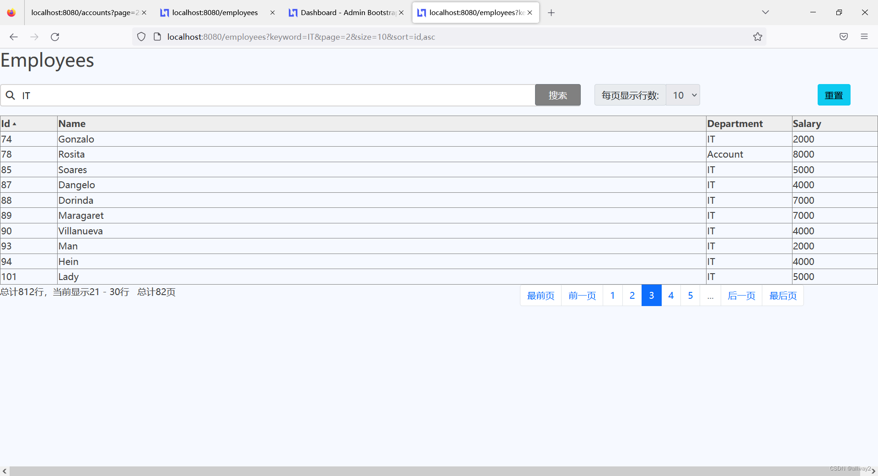Go to page 4
Image resolution: width=878 pixels, height=476 pixels.
point(671,296)
